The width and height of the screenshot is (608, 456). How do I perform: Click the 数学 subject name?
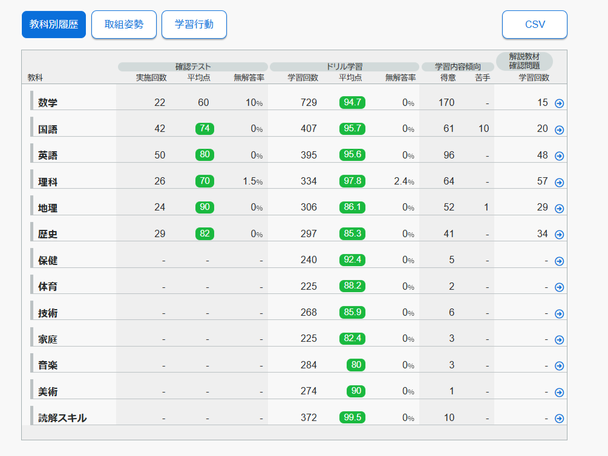pyautogui.click(x=48, y=103)
